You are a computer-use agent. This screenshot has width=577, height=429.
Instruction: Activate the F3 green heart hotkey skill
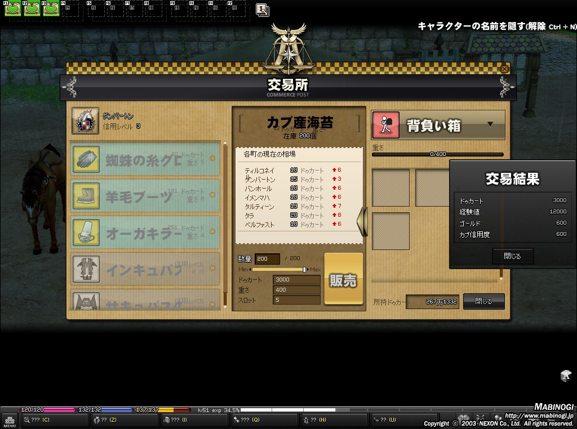[51, 8]
